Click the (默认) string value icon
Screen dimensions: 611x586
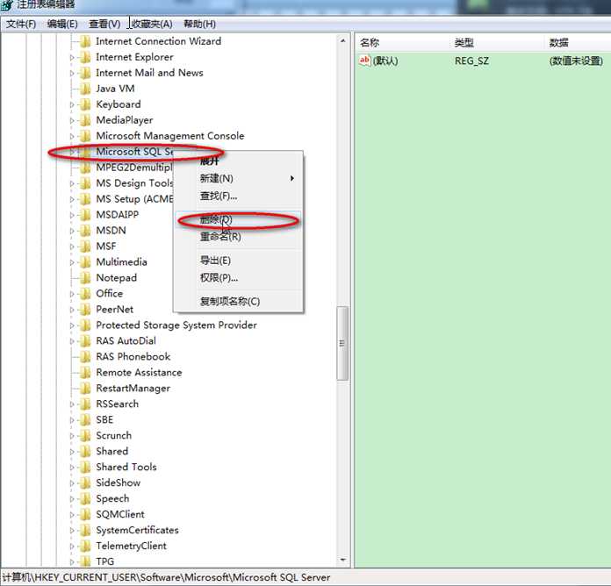(x=364, y=61)
